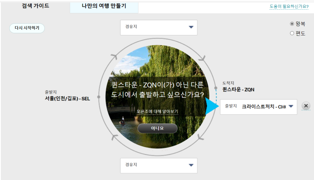
Task: Open the top 경유지 stopover dropdown
Action: pyautogui.click(x=158, y=27)
